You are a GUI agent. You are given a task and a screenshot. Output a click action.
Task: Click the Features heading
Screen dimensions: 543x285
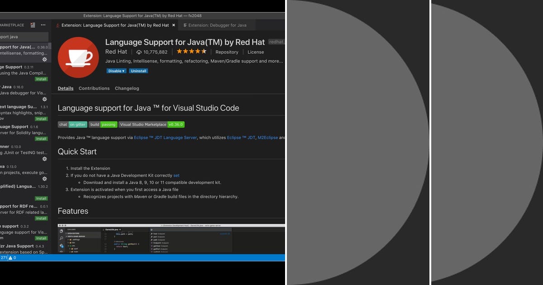(x=73, y=211)
